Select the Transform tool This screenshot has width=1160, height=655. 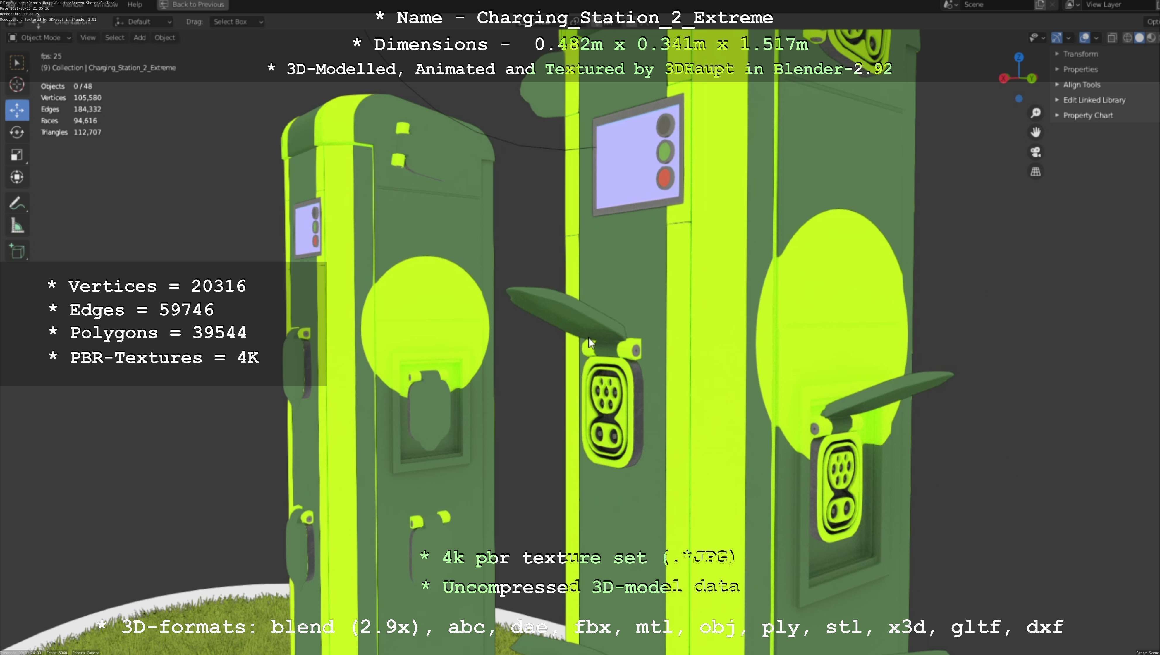17,176
